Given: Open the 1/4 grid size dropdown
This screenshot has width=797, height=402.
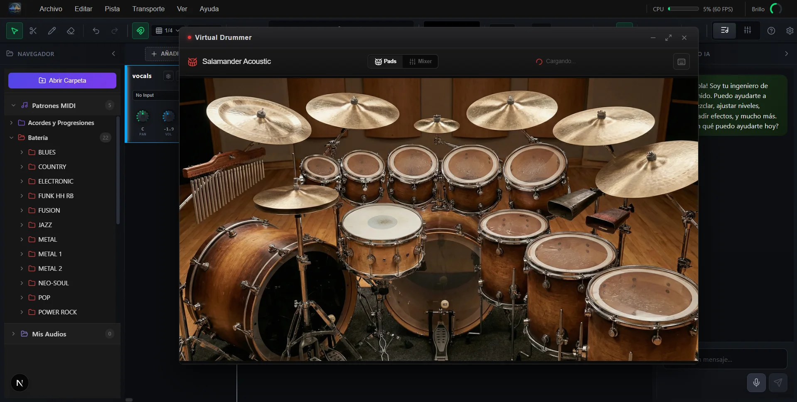Looking at the screenshot, I should pyautogui.click(x=167, y=31).
